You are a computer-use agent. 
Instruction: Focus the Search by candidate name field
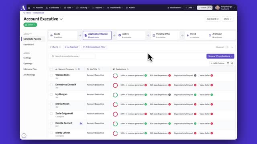[73, 56]
